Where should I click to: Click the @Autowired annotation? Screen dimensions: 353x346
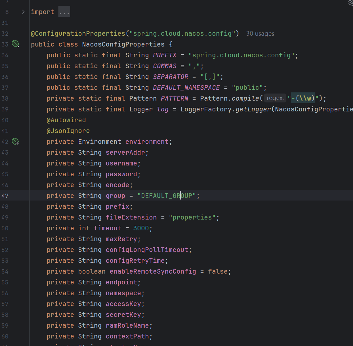[66, 120]
